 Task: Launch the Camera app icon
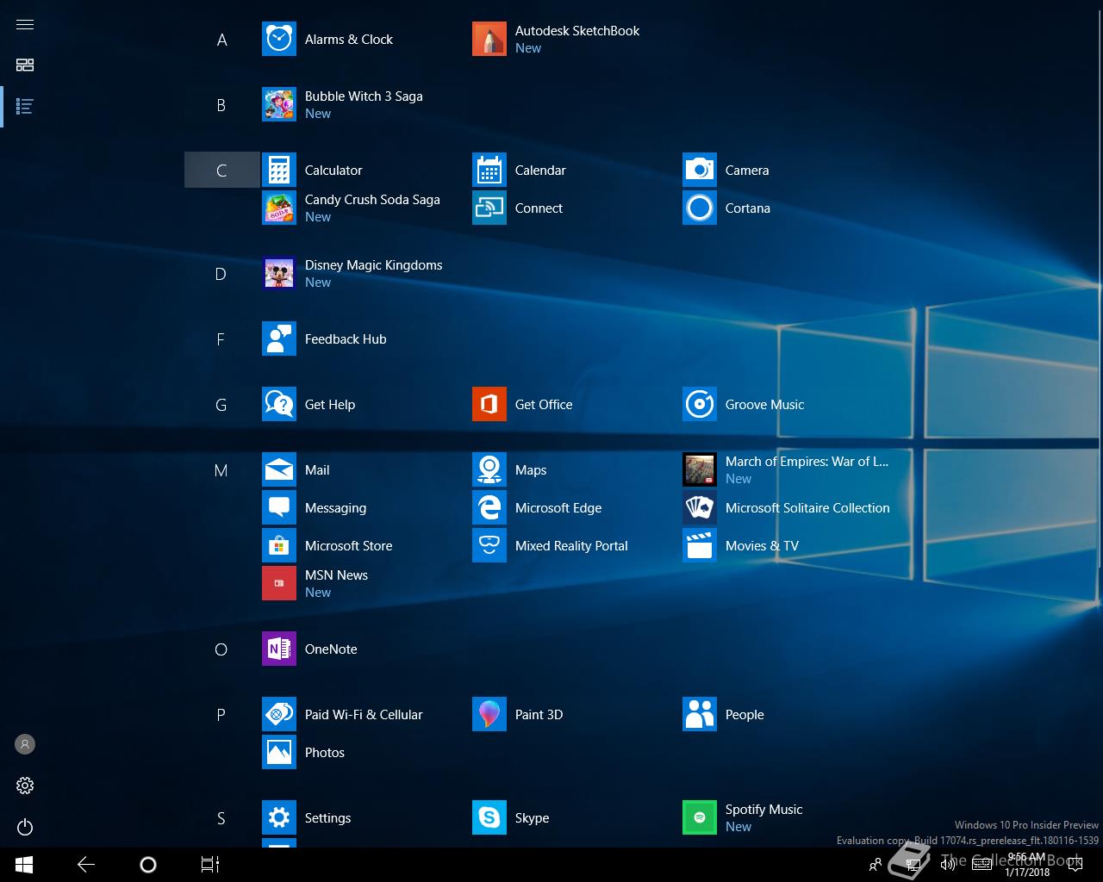(x=700, y=171)
